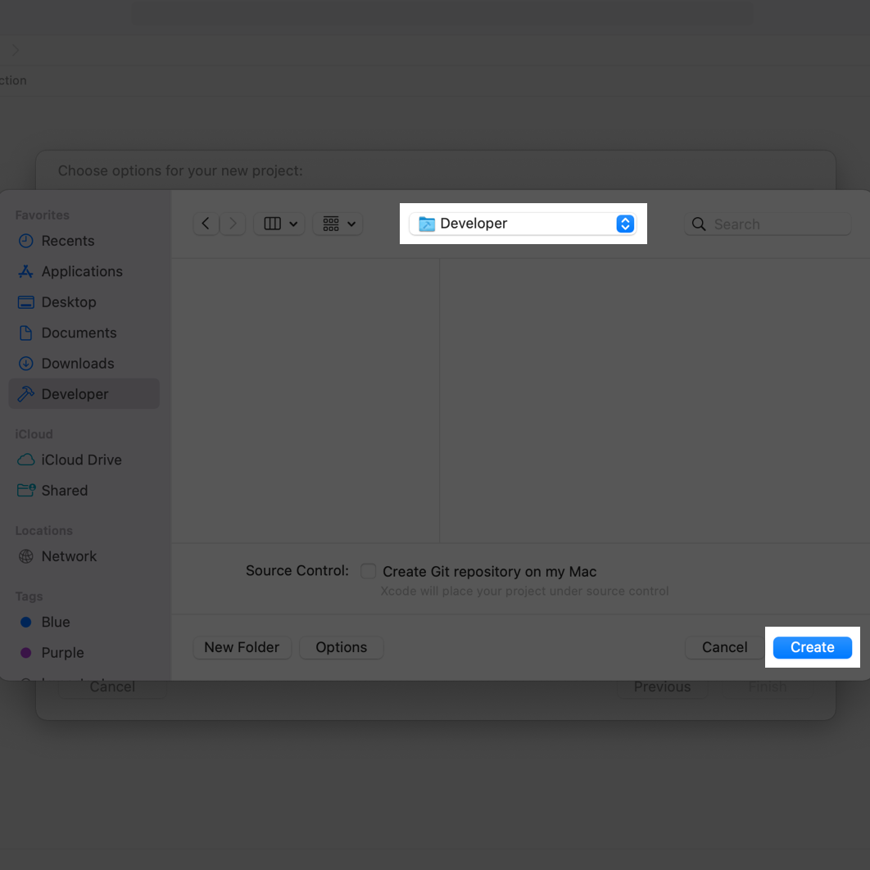
Task: Choose Network under Locations
Action: pos(69,556)
